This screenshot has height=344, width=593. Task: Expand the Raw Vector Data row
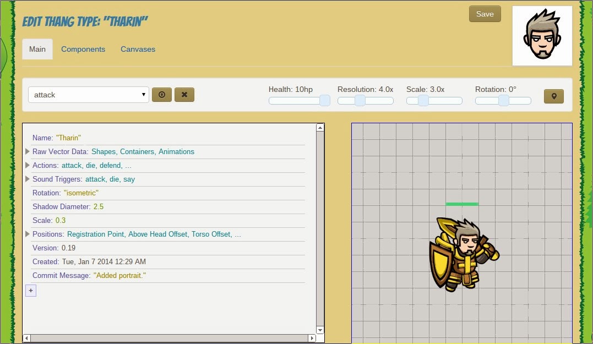click(27, 151)
